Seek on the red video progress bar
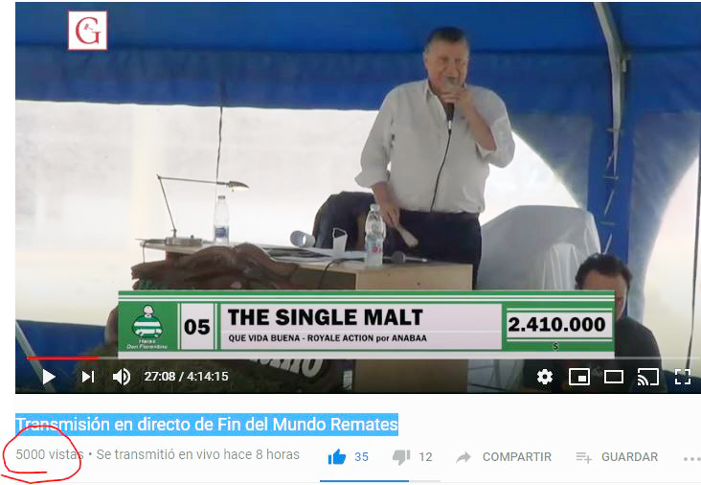This screenshot has height=485, width=701. tap(63, 358)
